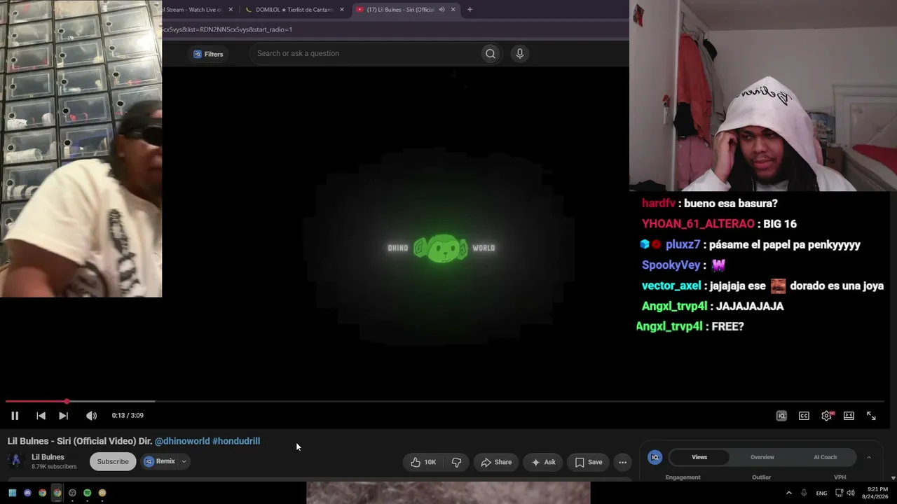Expand the Remix dropdown arrow

coord(184,461)
